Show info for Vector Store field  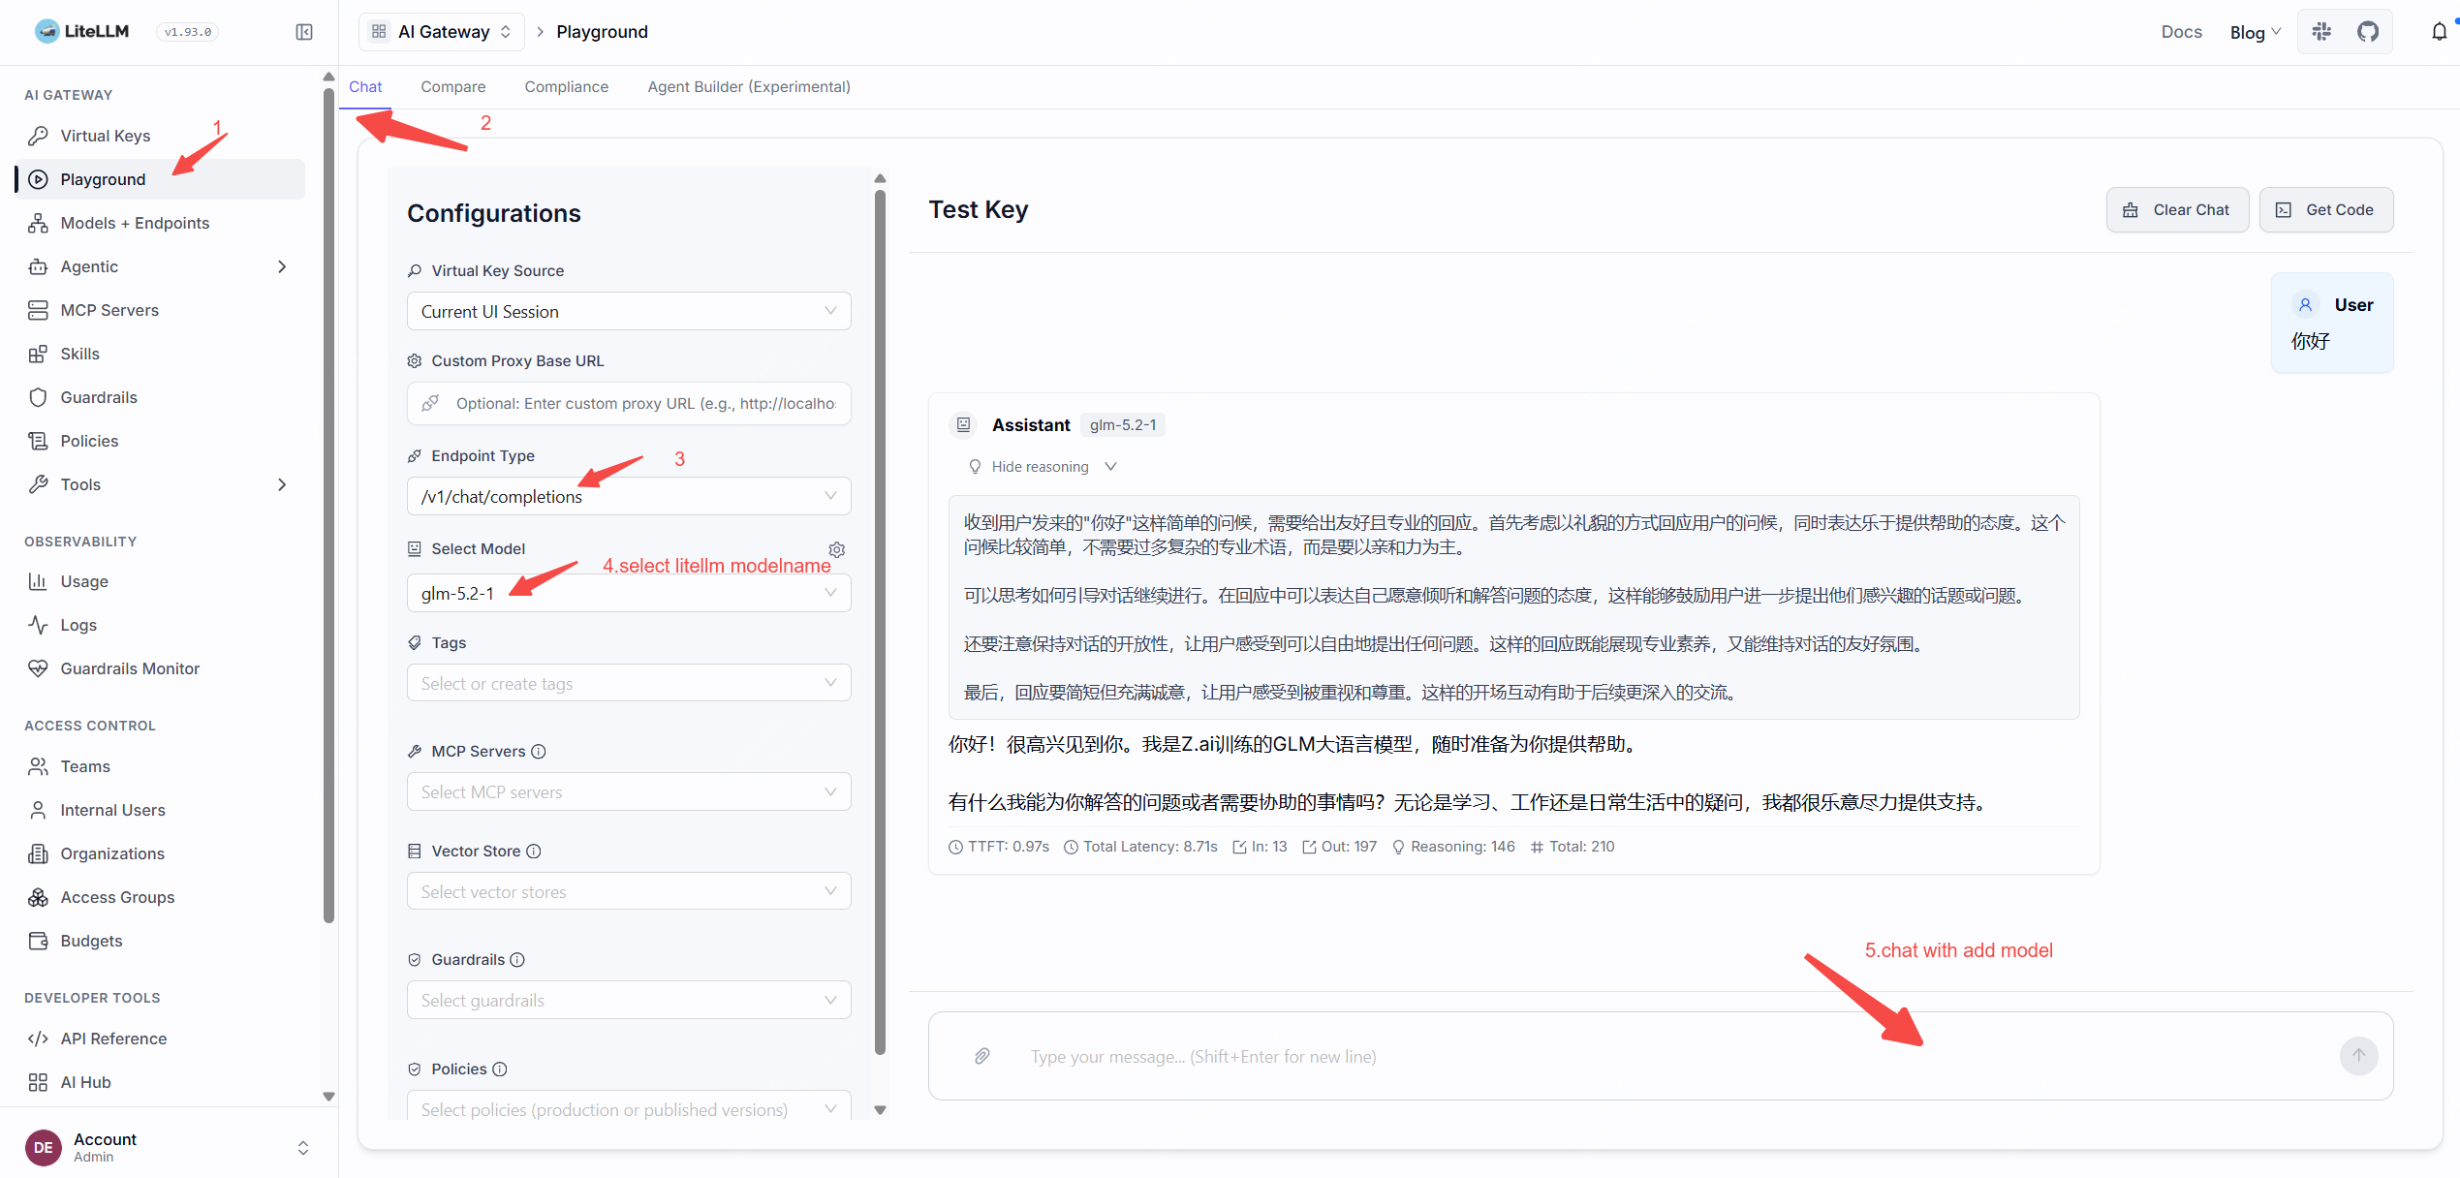534,852
